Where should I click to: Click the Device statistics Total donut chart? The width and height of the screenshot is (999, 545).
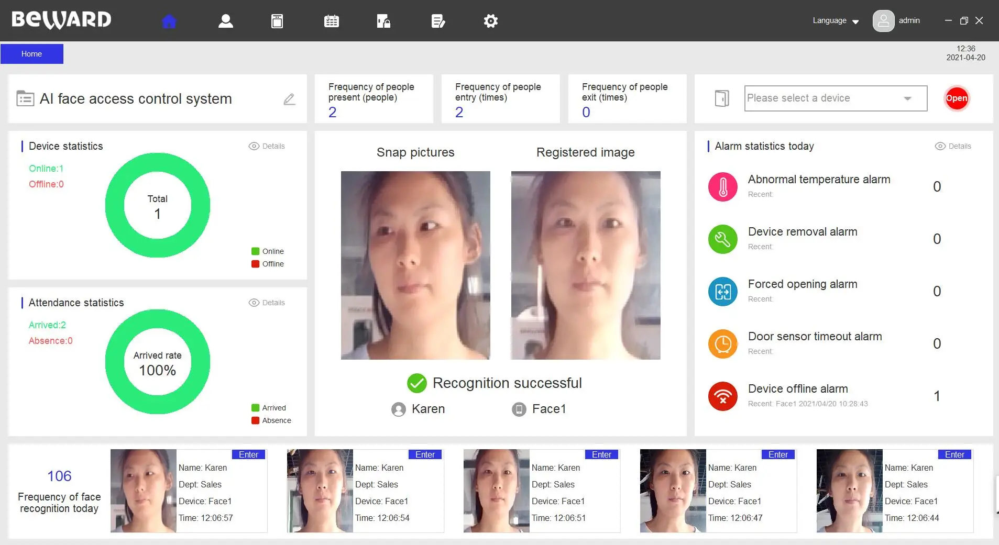point(158,205)
